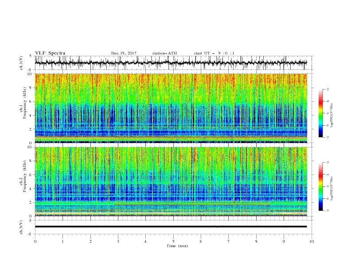Click the "station=ATH" header label

point(164,53)
